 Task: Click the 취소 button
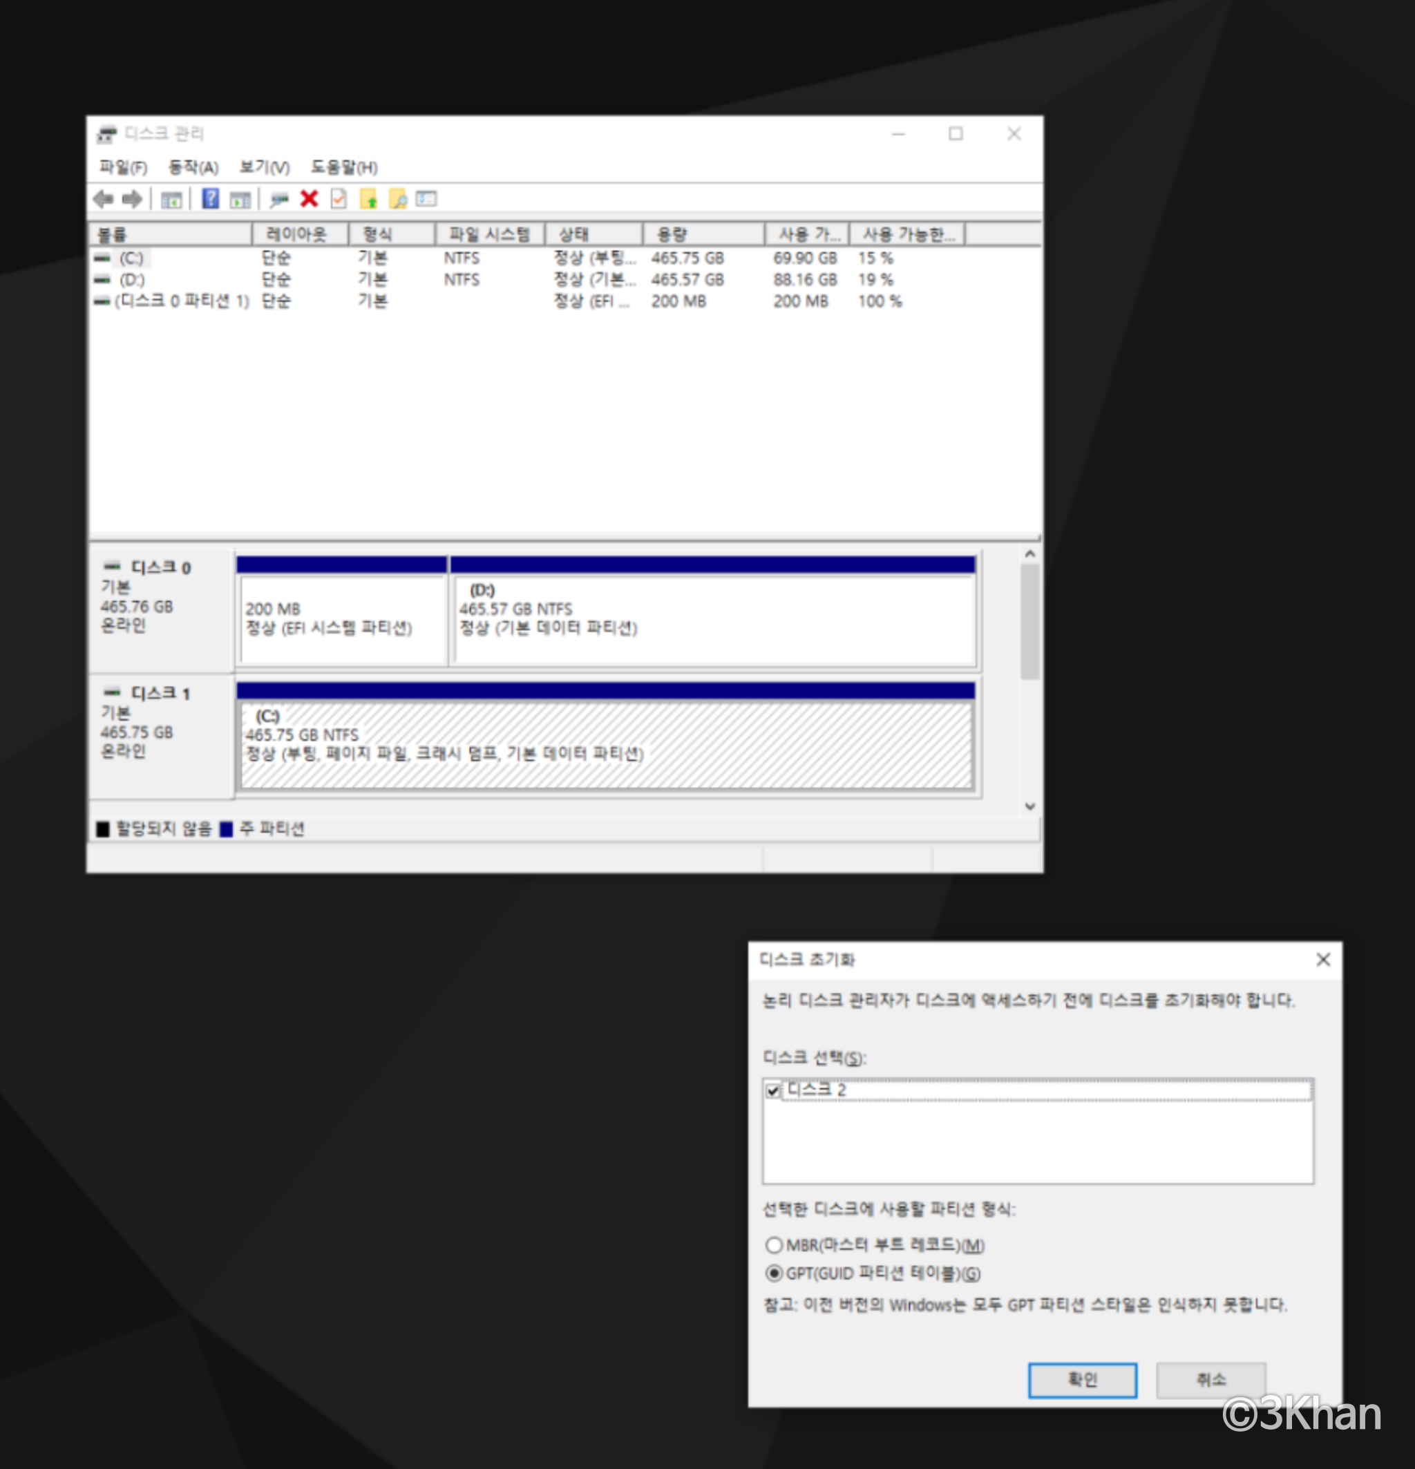tap(1210, 1380)
